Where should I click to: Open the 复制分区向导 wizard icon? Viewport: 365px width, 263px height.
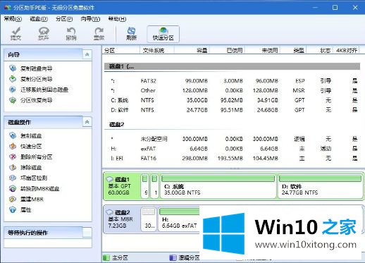[13, 79]
